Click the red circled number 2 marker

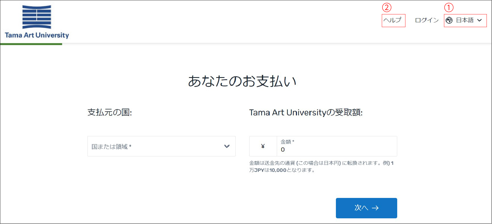[387, 7]
